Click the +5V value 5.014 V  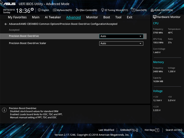coord(171,100)
